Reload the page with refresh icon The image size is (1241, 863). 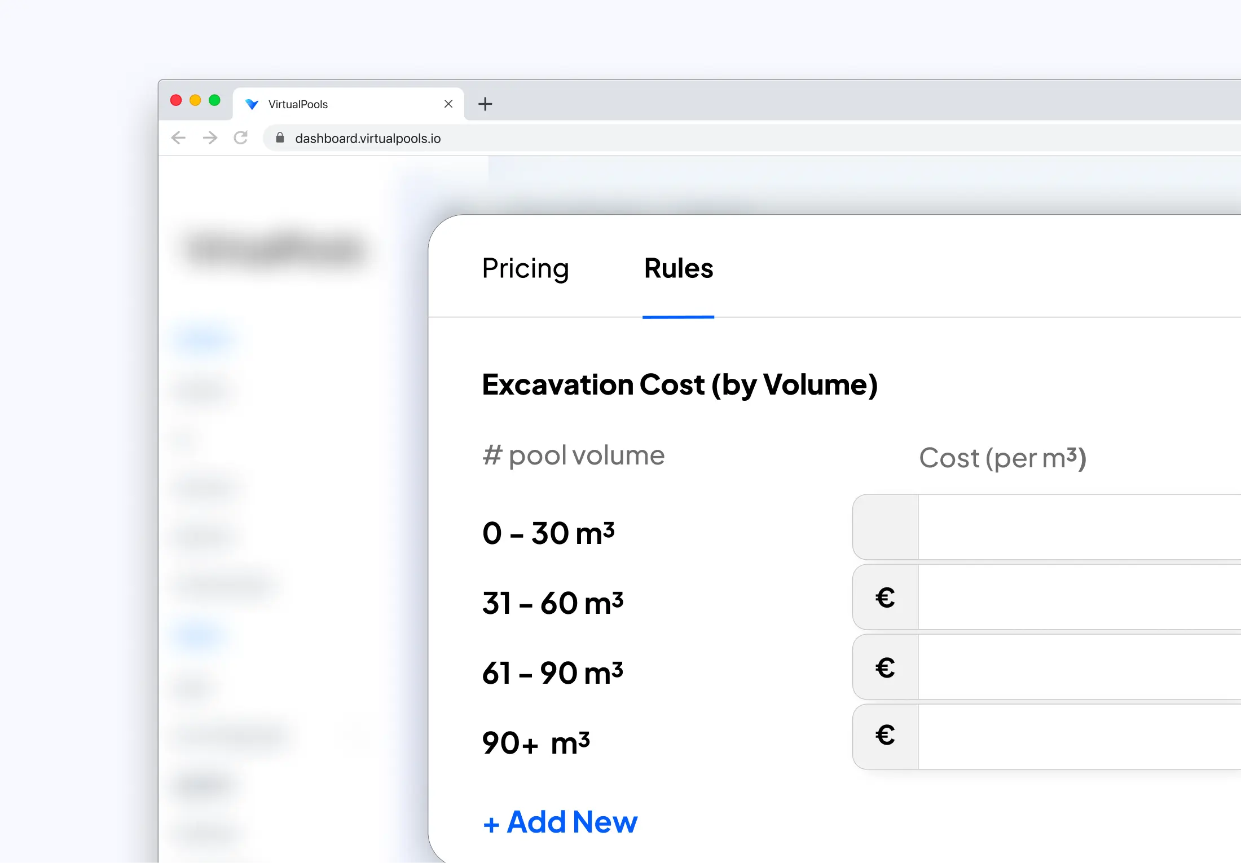(x=241, y=138)
